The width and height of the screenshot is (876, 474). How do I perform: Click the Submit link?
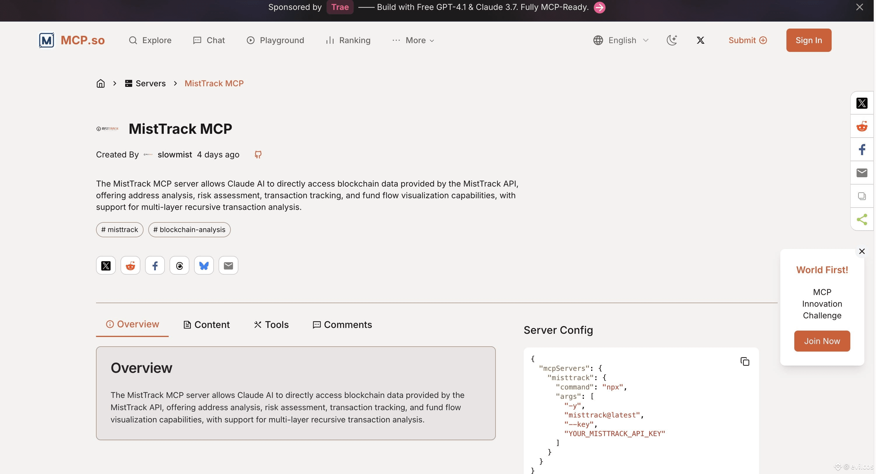click(747, 40)
